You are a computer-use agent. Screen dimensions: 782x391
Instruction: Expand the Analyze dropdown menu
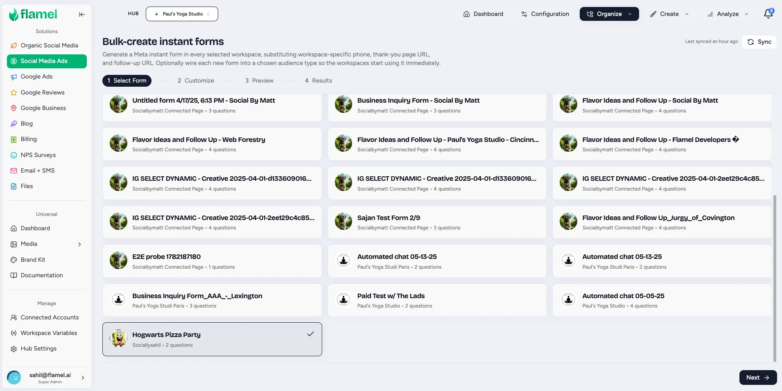click(728, 14)
